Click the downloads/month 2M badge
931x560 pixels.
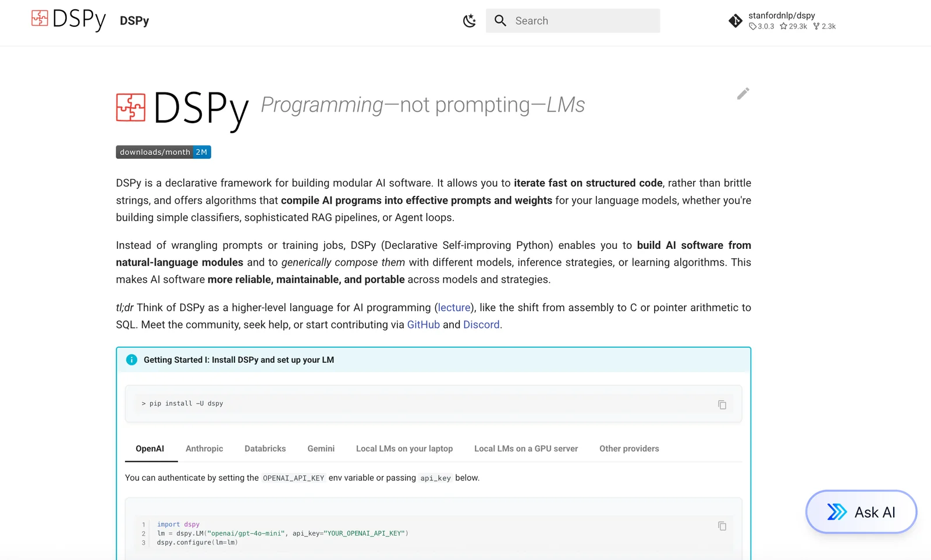pyautogui.click(x=163, y=152)
